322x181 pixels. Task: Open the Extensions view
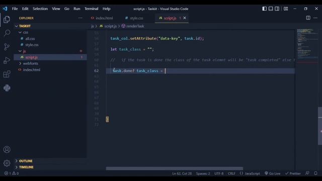(7, 74)
